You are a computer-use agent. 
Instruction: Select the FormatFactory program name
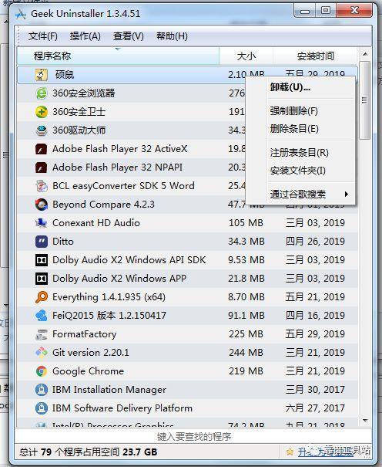click(85, 334)
